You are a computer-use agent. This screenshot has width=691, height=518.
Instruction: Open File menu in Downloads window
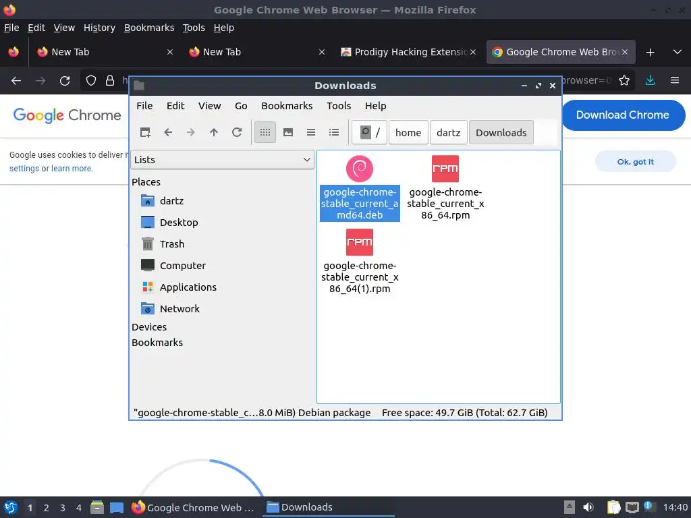[x=144, y=106]
